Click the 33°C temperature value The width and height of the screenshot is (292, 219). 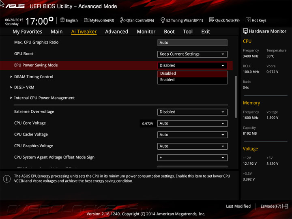(x=270, y=56)
